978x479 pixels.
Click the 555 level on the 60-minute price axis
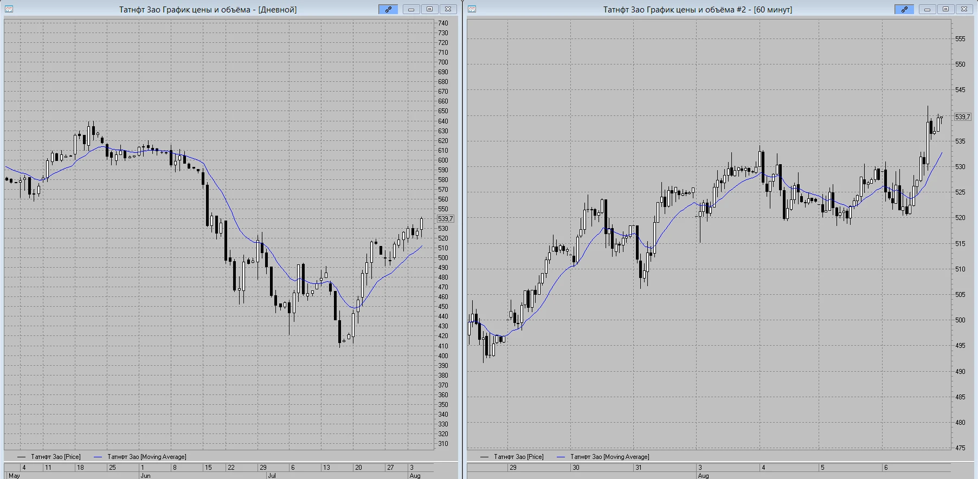[960, 39]
